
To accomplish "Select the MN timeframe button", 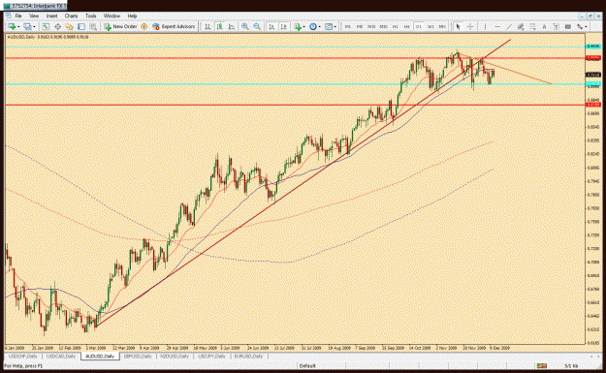I will (x=442, y=27).
